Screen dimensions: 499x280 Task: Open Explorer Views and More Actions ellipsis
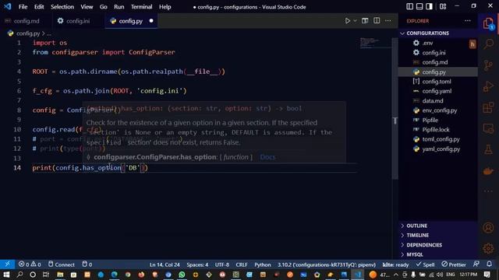pyautogui.click(x=468, y=21)
